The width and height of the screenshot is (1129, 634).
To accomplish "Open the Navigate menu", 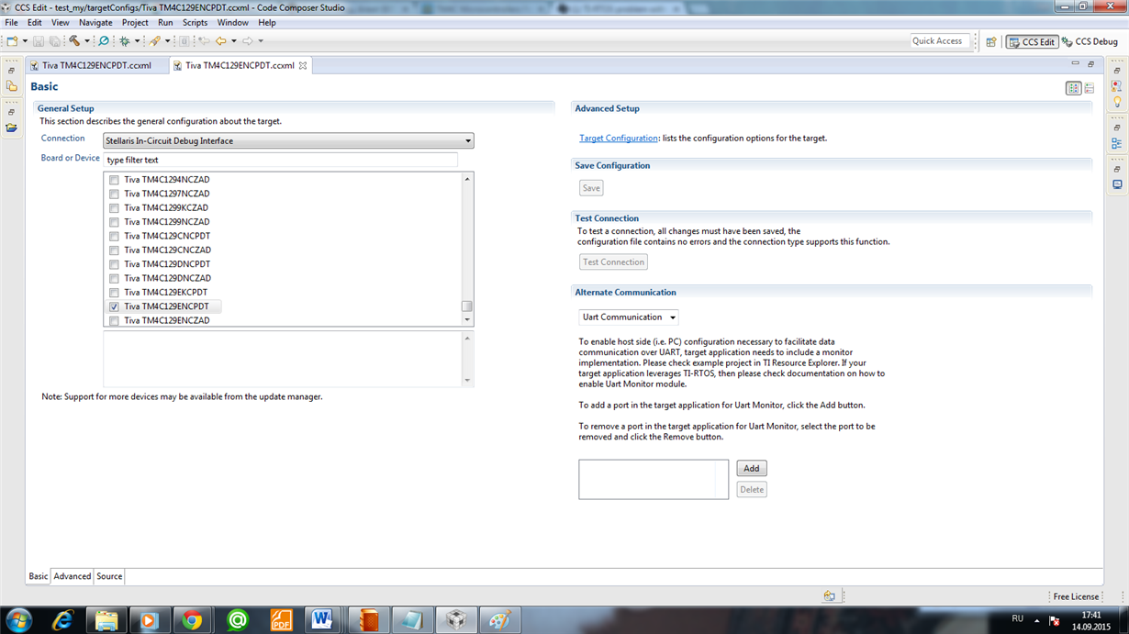I will [x=95, y=22].
